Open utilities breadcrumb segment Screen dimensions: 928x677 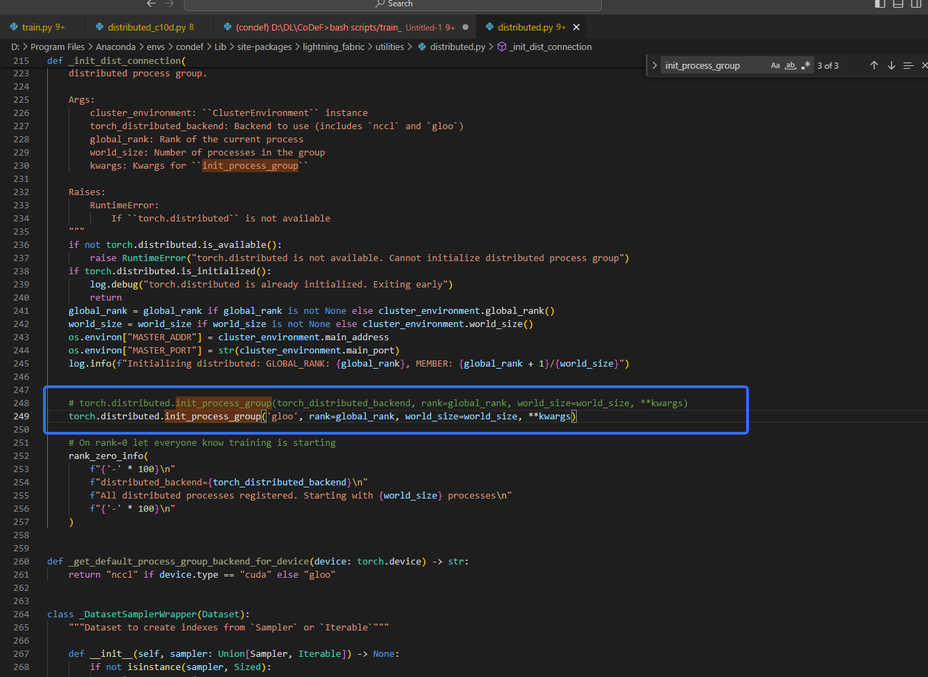389,47
